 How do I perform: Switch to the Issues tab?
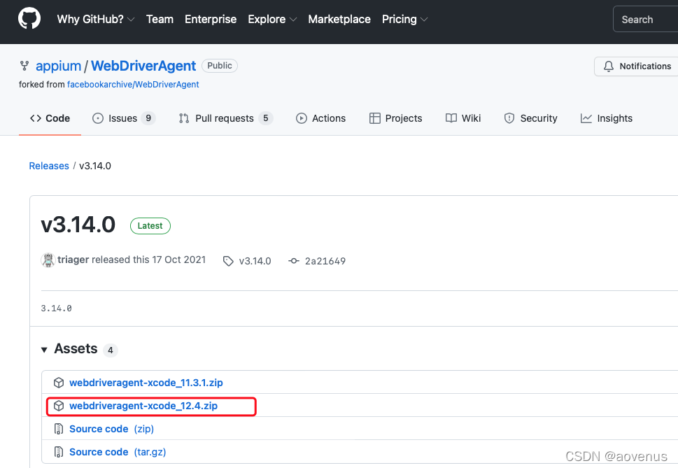click(124, 118)
